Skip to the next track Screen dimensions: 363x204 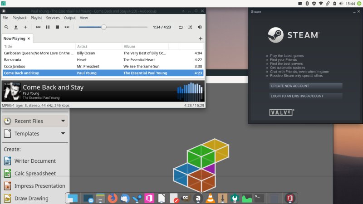click(67, 27)
